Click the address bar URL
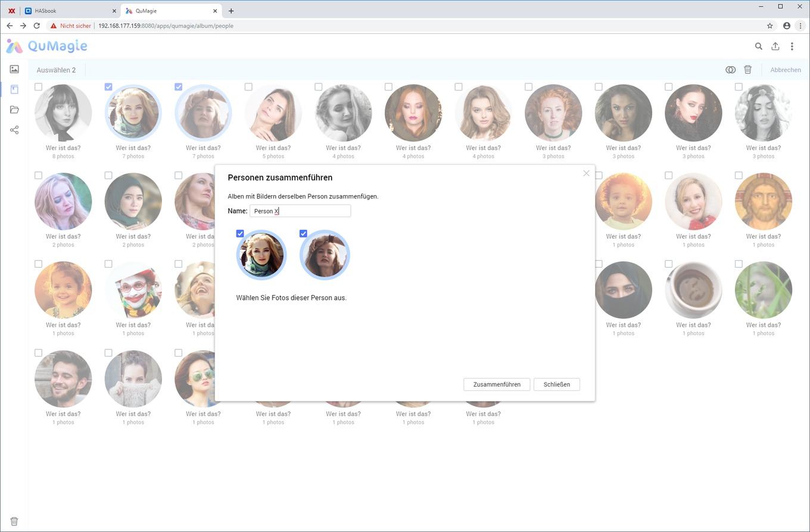 (166, 26)
